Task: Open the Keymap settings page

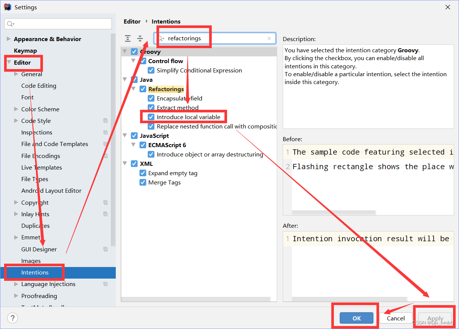Action: click(x=25, y=50)
